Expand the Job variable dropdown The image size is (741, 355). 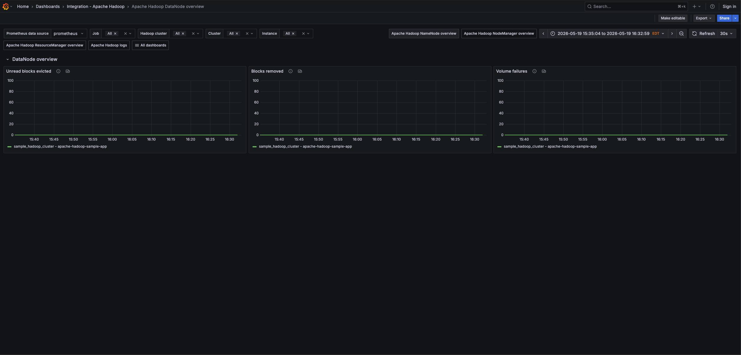point(130,34)
